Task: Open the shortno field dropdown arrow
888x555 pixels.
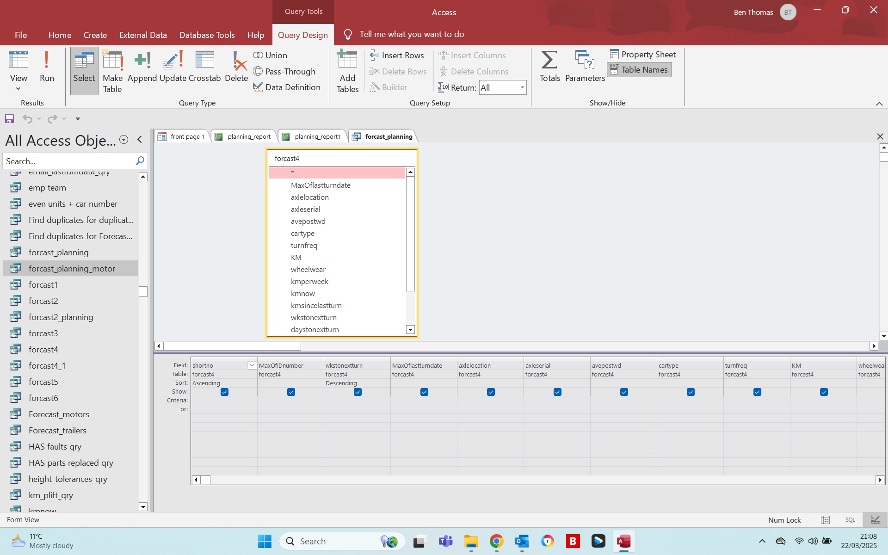Action: click(252, 365)
